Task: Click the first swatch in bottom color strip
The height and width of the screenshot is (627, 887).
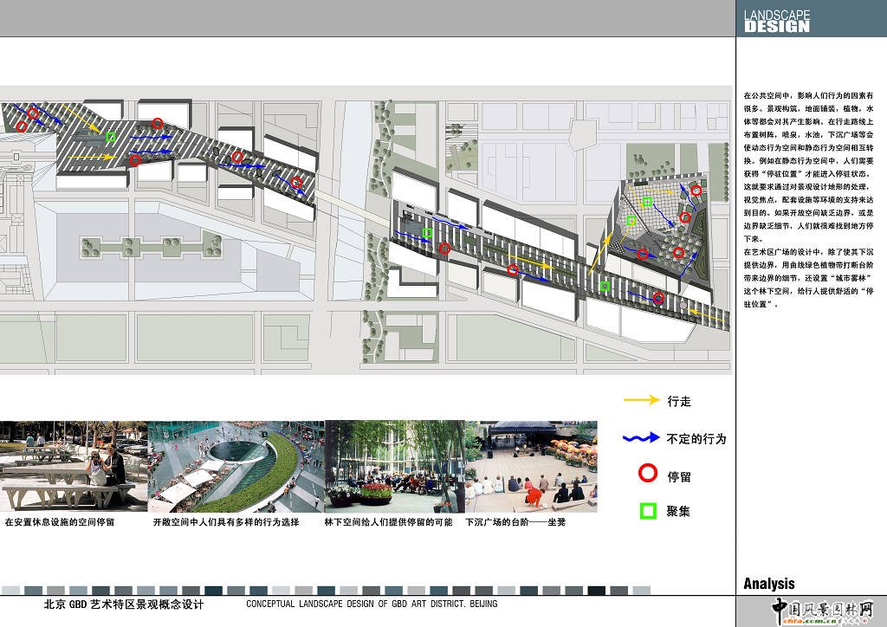Action: point(11,591)
